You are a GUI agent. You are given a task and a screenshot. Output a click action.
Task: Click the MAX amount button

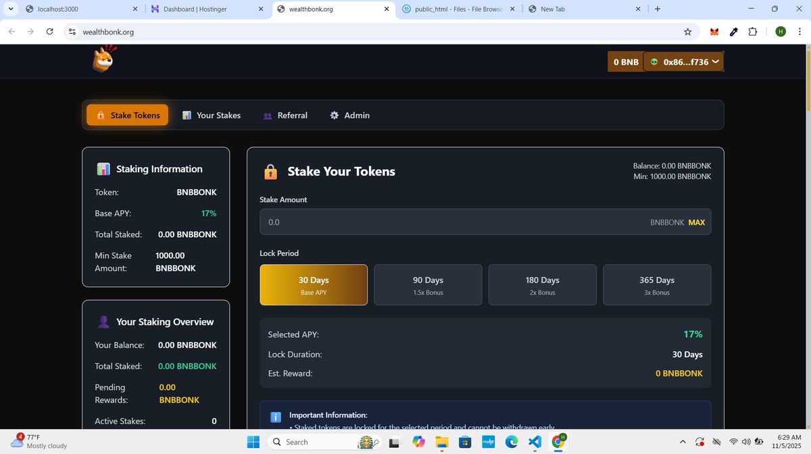click(696, 222)
